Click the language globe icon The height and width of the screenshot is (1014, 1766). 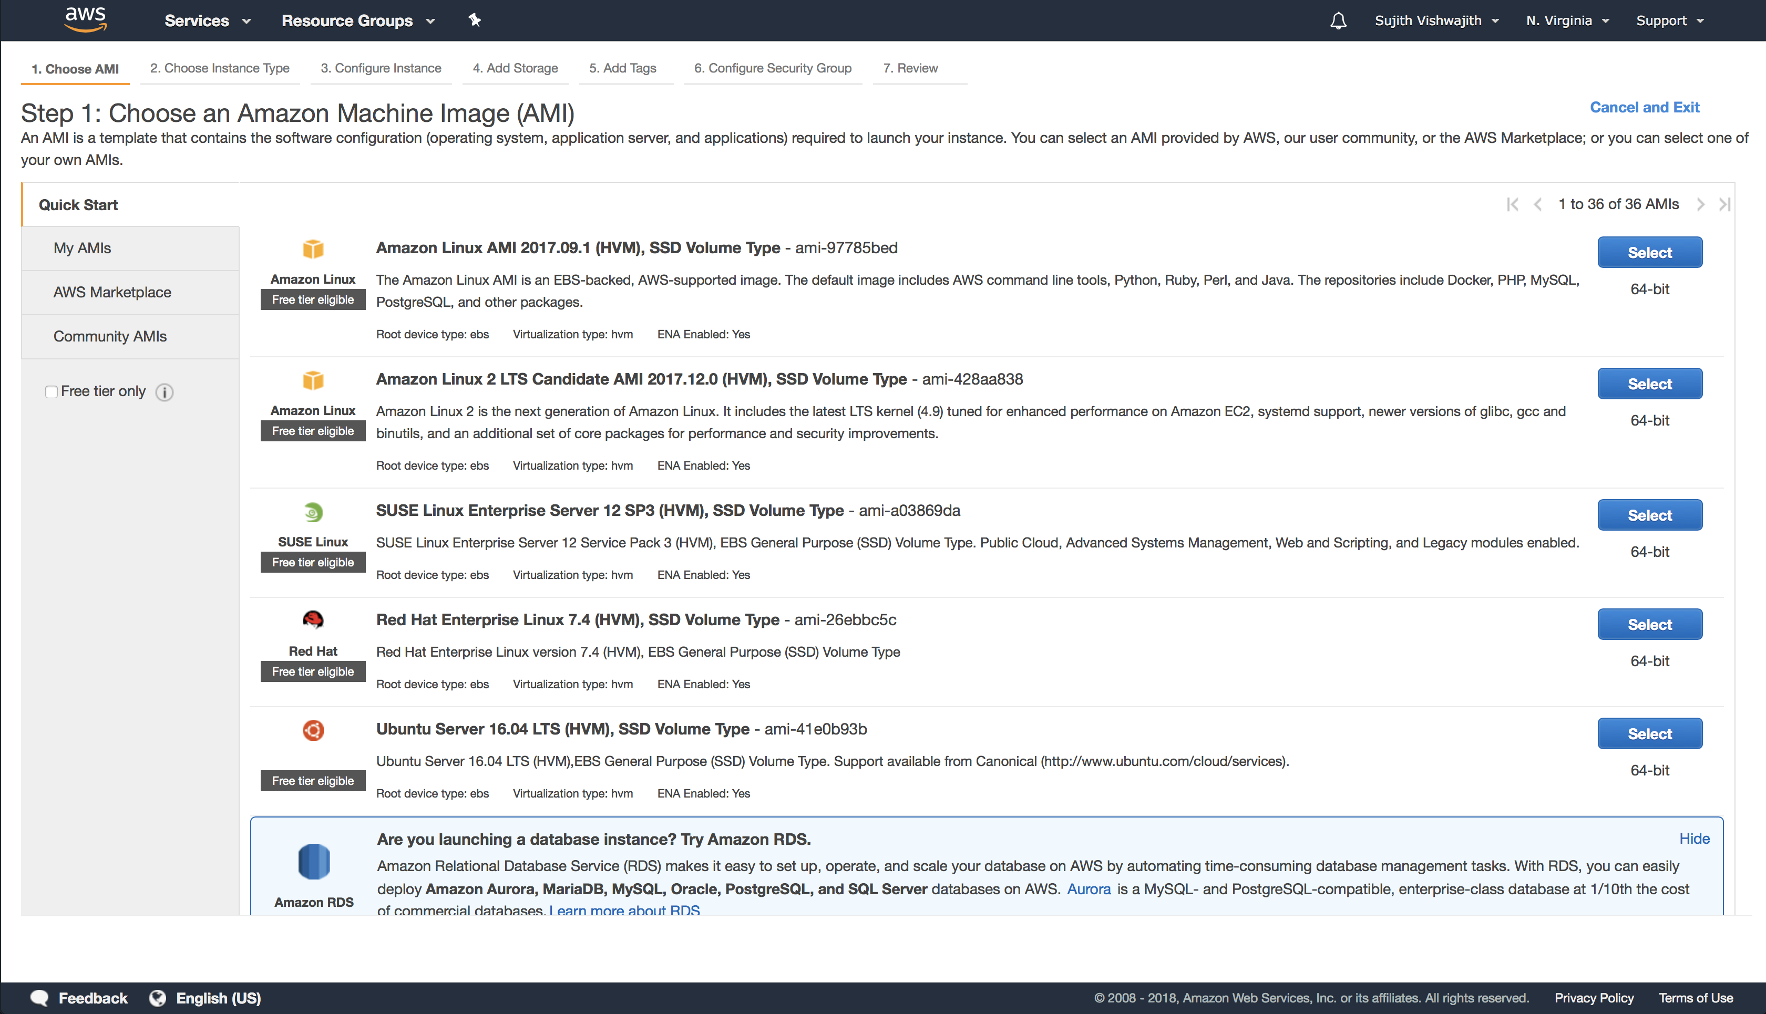point(158,998)
